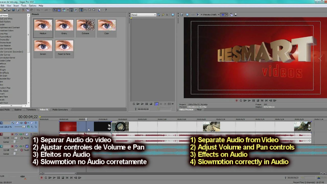Click the audio track 3 pan slider
Screen dimensions: 327x184
15,154
